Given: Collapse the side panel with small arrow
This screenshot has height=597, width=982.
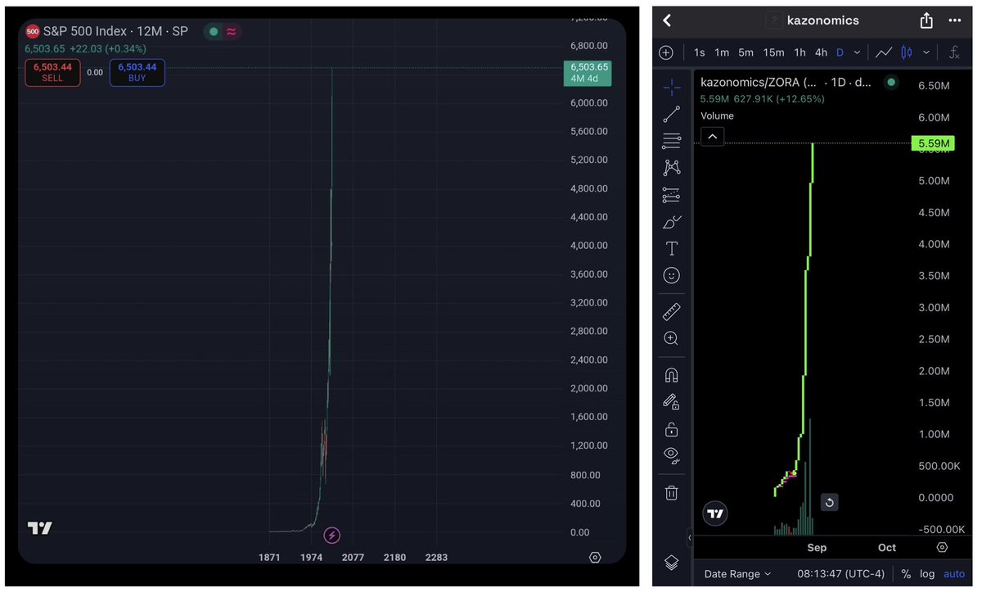Looking at the screenshot, I should [x=689, y=537].
